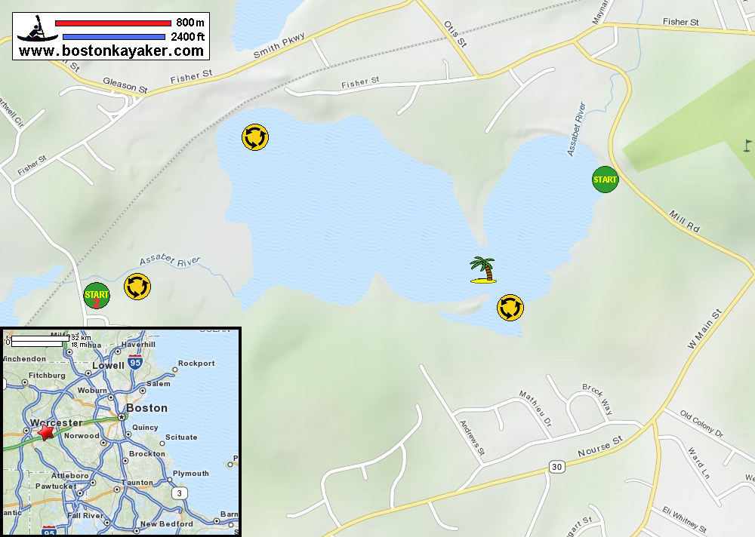This screenshot has width=755, height=537.
Task: Click Attleboro on the inset map
Action: [x=69, y=475]
